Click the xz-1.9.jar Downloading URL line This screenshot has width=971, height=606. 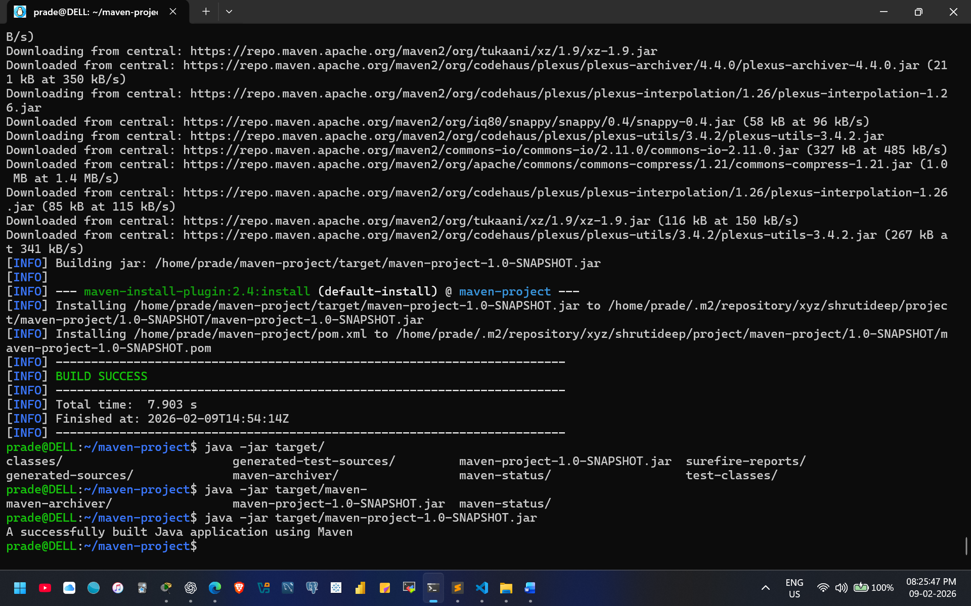[332, 51]
